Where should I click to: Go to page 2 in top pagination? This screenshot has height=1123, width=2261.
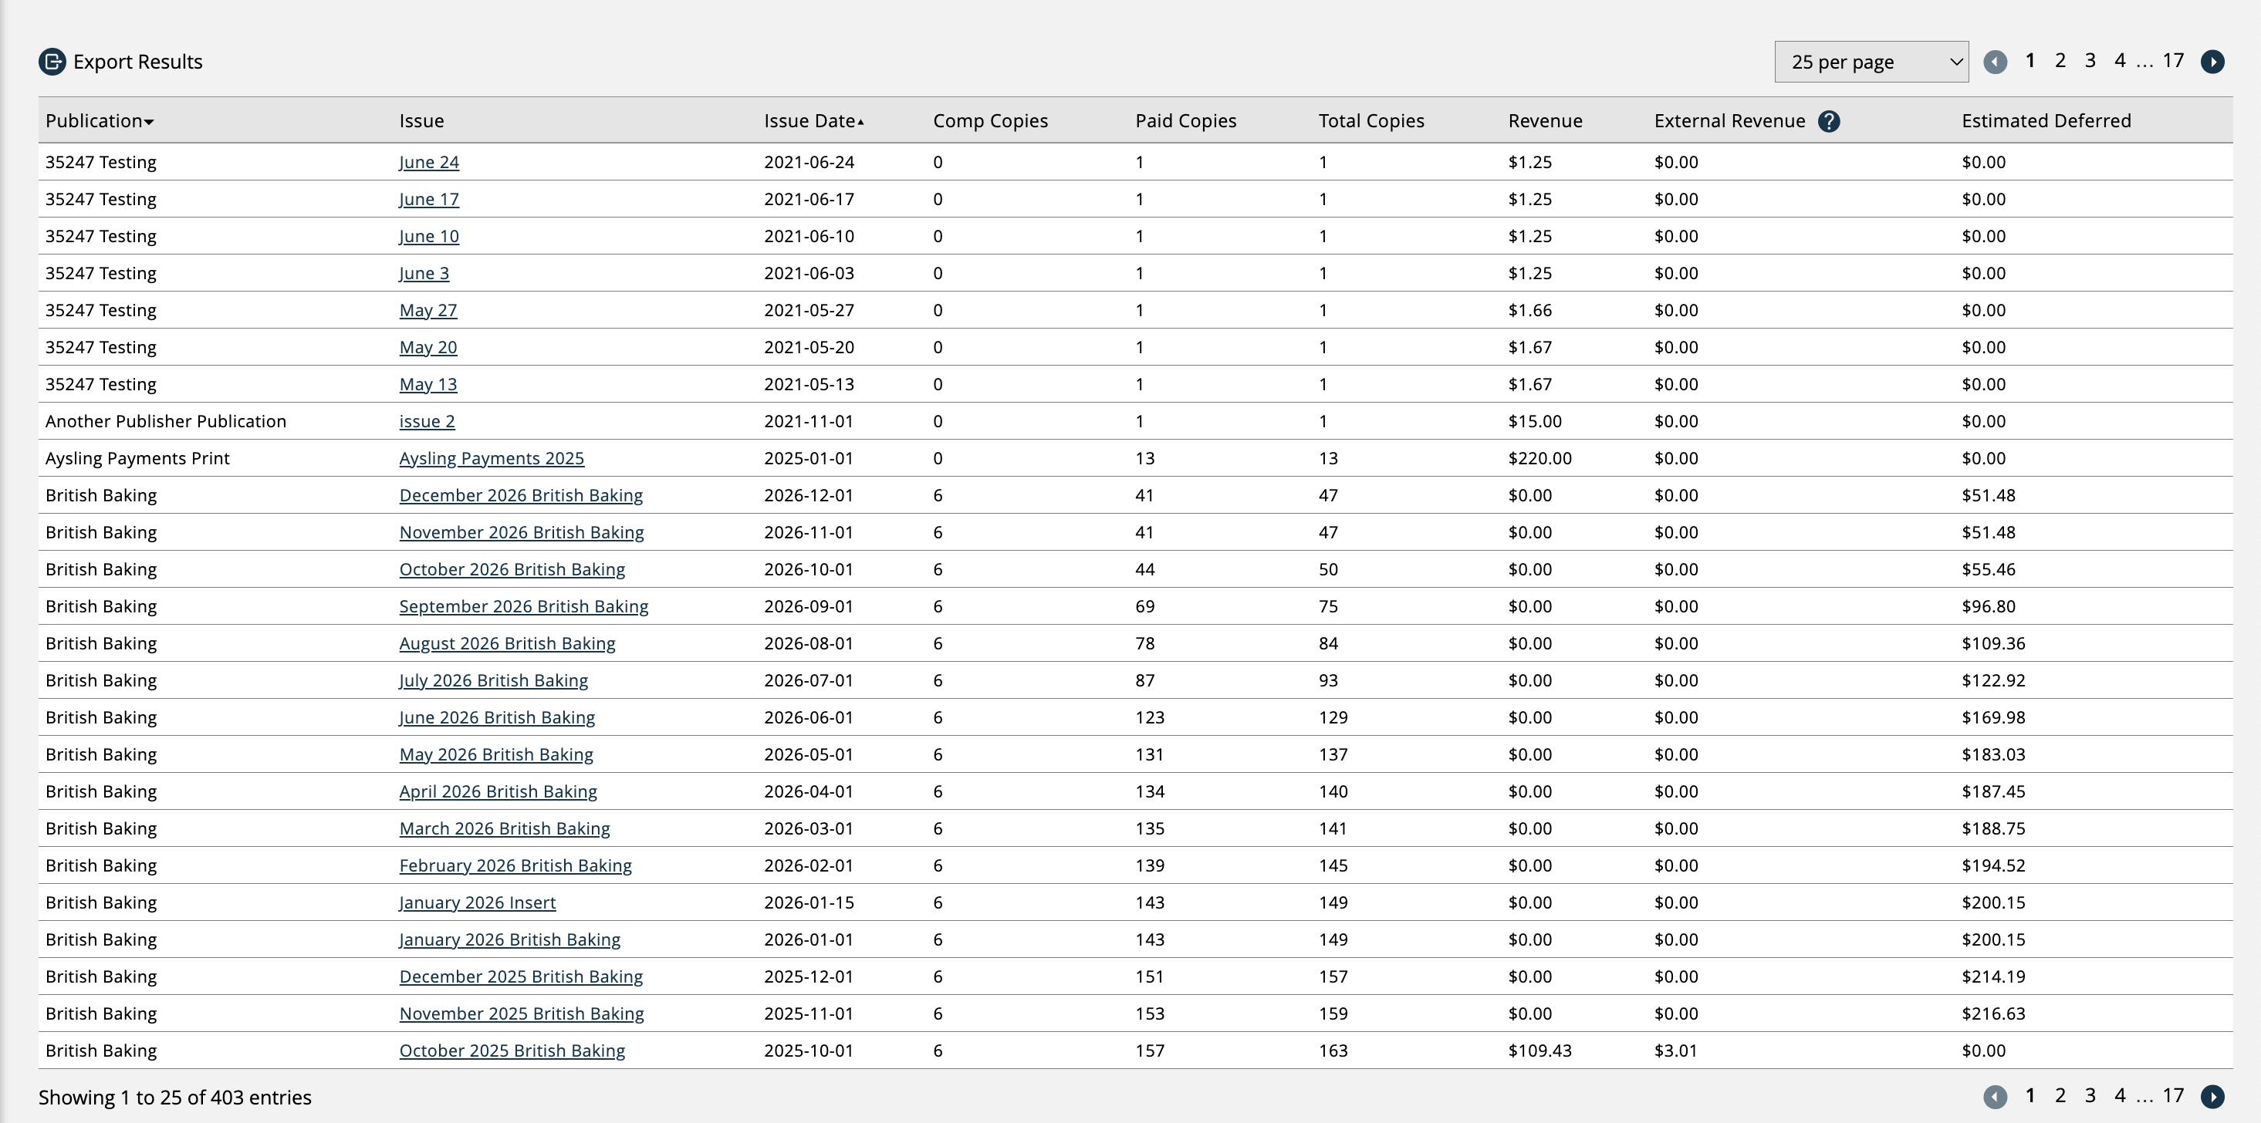[2060, 60]
